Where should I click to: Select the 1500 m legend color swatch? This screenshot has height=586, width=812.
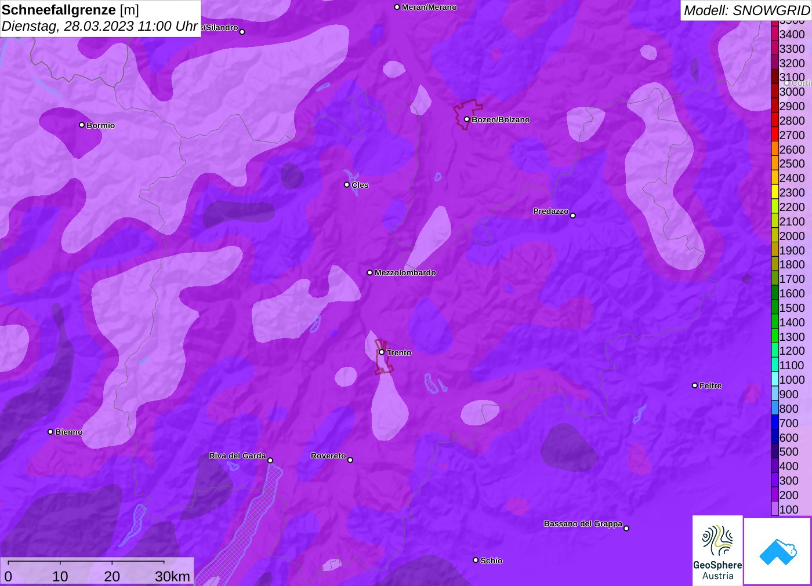click(x=775, y=308)
